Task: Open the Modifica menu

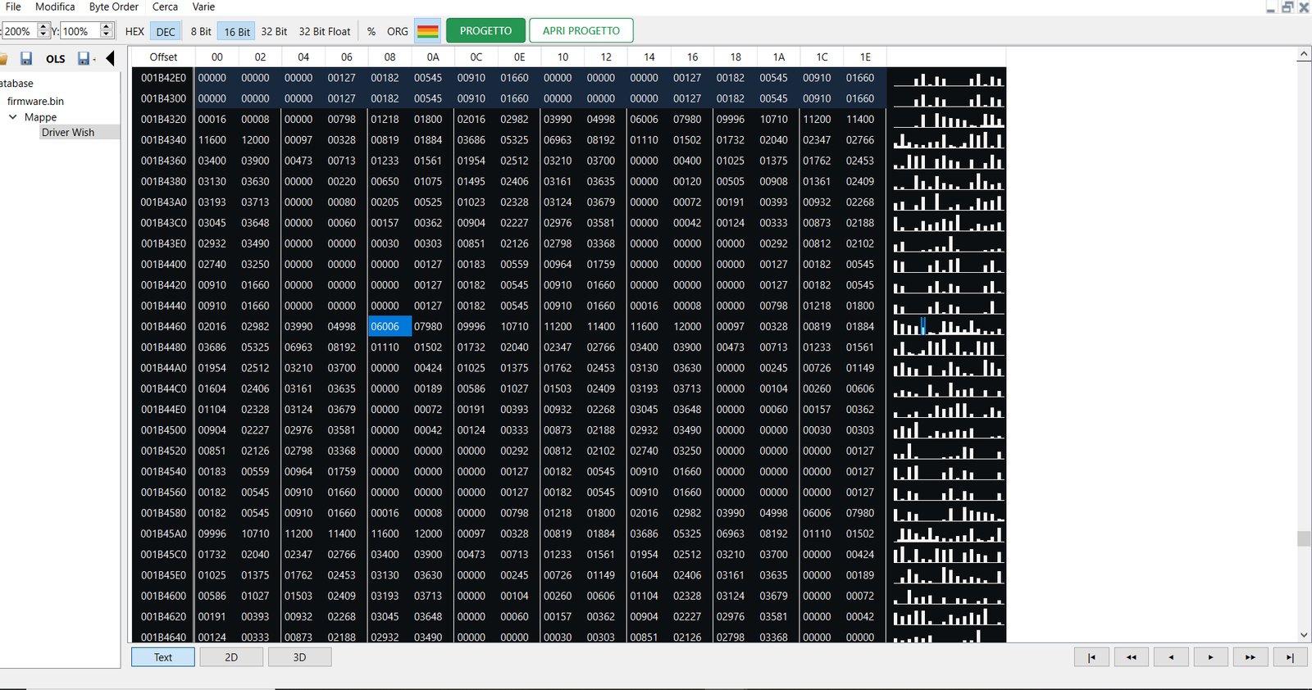Action: (55, 7)
